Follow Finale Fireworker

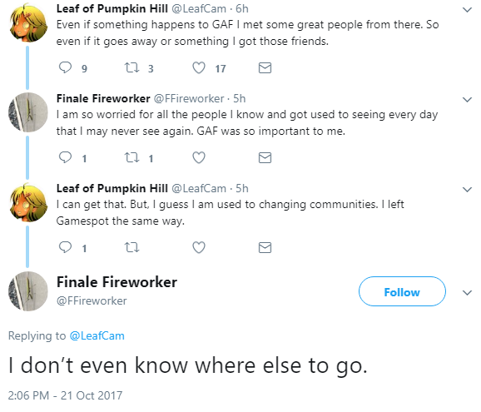click(x=402, y=291)
